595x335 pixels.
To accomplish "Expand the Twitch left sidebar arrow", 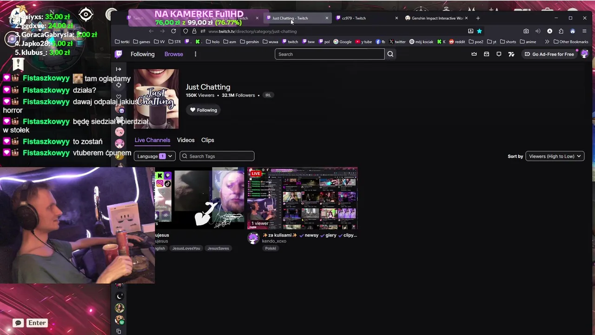I will click(x=119, y=69).
